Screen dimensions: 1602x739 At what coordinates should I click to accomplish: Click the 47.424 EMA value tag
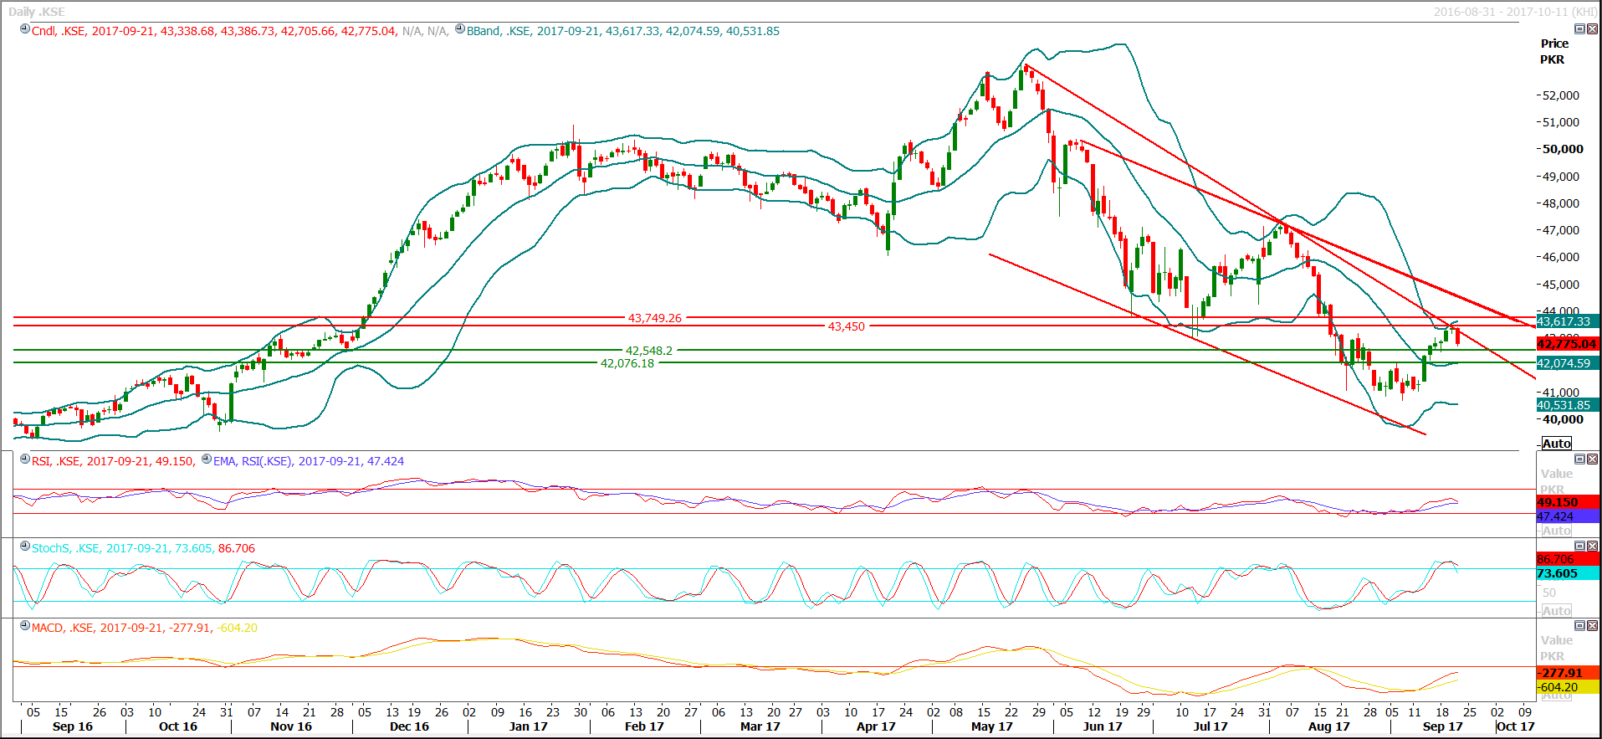[x=1569, y=516]
